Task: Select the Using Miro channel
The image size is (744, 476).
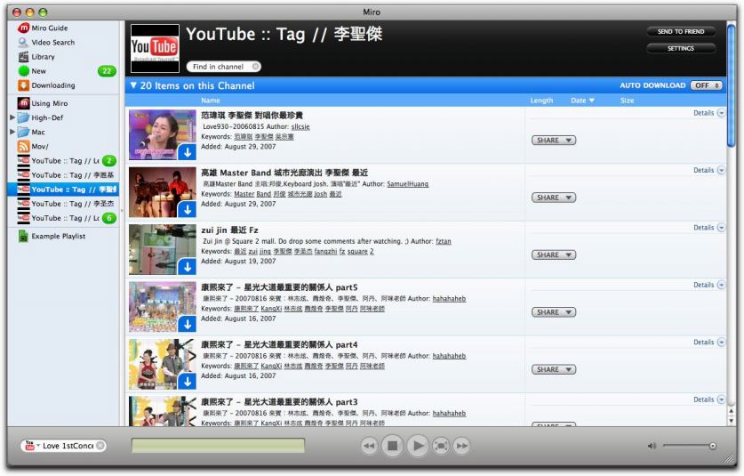Action: pos(50,103)
